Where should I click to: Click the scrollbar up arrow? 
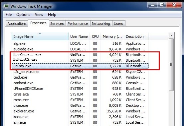pyautogui.click(x=171, y=35)
